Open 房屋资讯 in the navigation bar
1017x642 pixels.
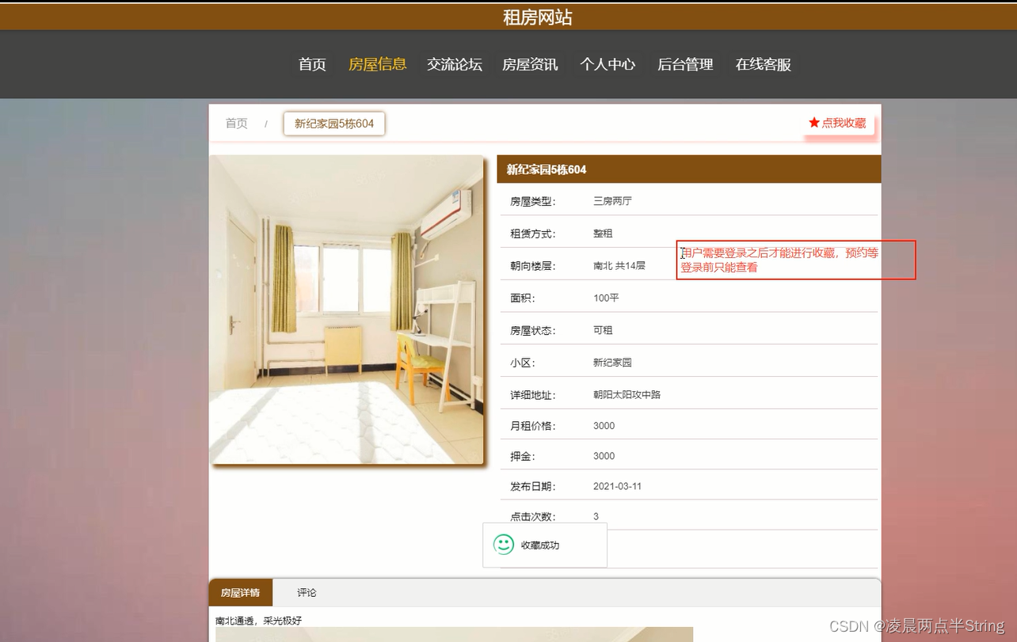pyautogui.click(x=530, y=65)
